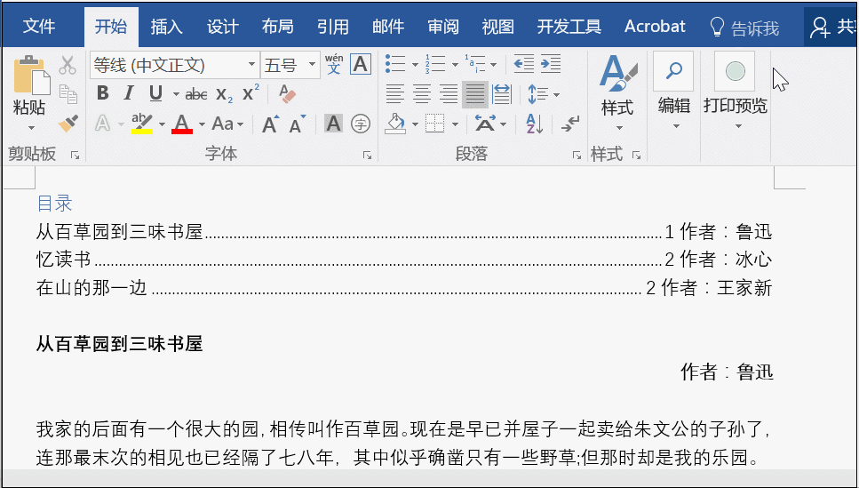Click the Numbering list icon

click(435, 64)
